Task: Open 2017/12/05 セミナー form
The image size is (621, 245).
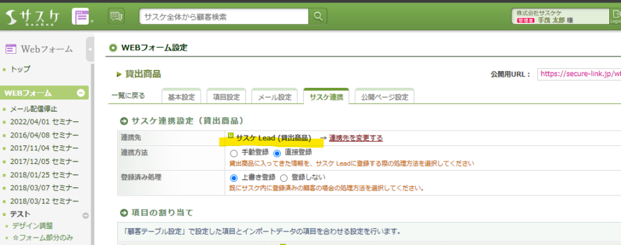Action: pos(44,161)
